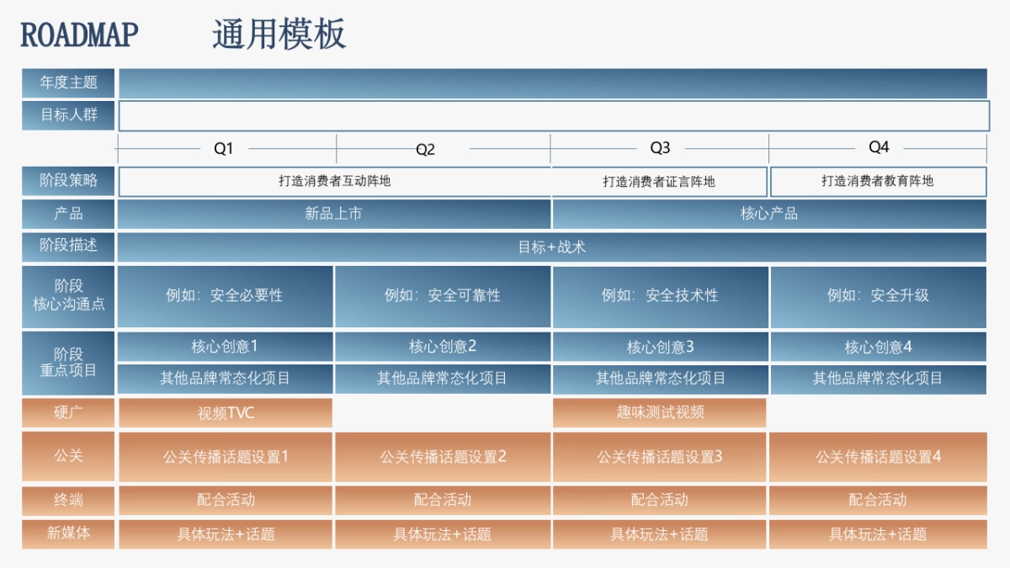Click the 年度主题 row label

pos(68,82)
